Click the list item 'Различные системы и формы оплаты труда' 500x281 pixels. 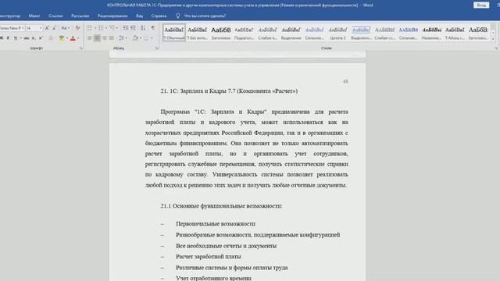(231, 268)
